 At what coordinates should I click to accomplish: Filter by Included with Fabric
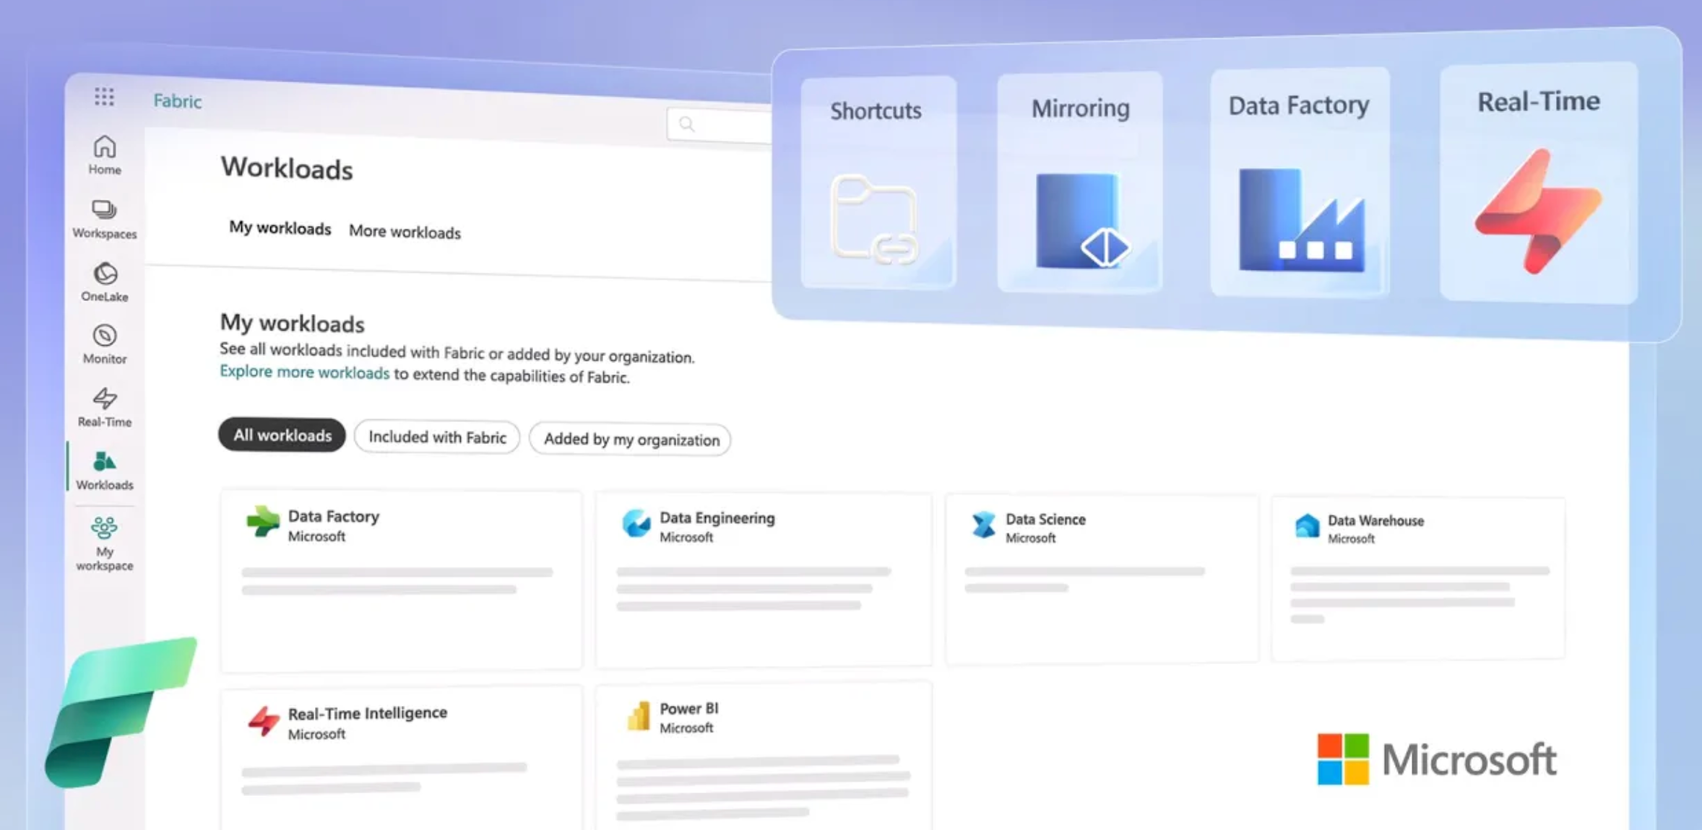[437, 437]
